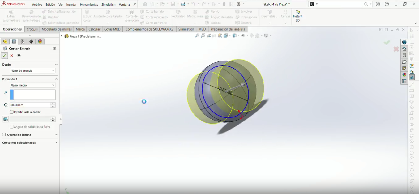Expand the Operación lámina section
The width and height of the screenshot is (419, 194).
coord(56,135)
